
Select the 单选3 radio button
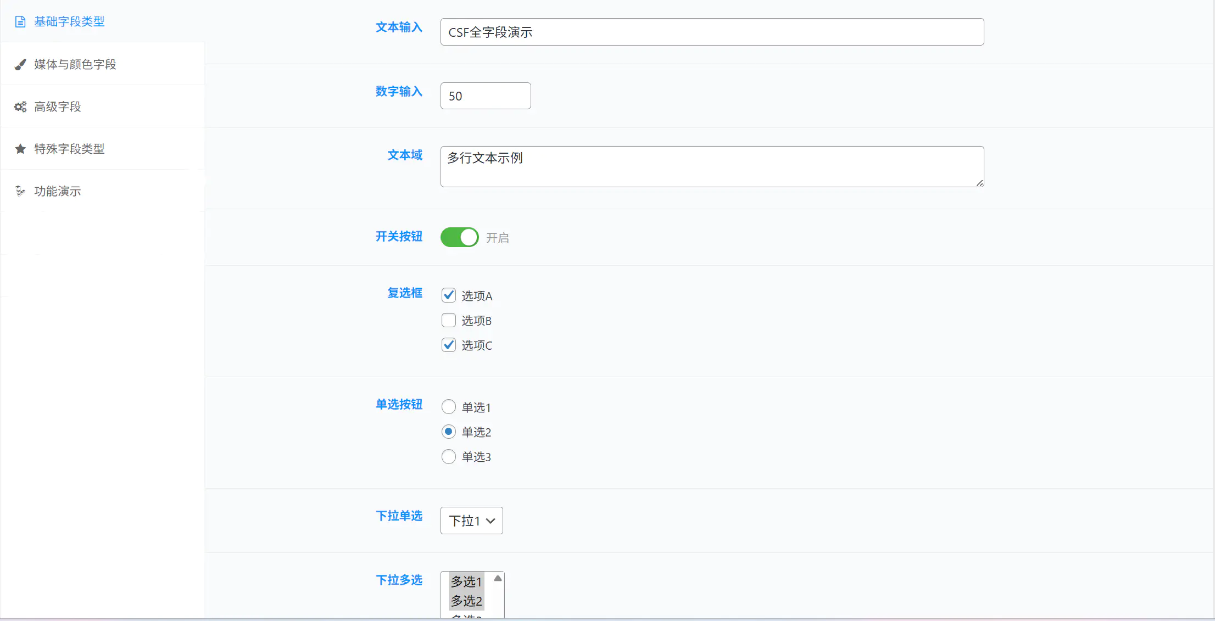point(449,456)
